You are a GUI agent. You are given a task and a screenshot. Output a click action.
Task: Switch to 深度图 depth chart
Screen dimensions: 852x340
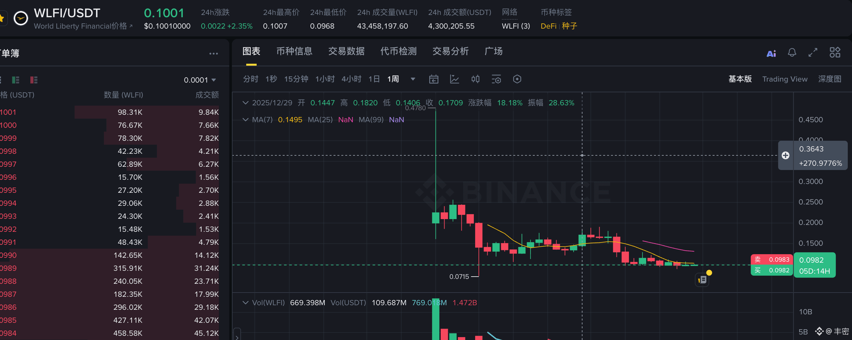click(830, 79)
